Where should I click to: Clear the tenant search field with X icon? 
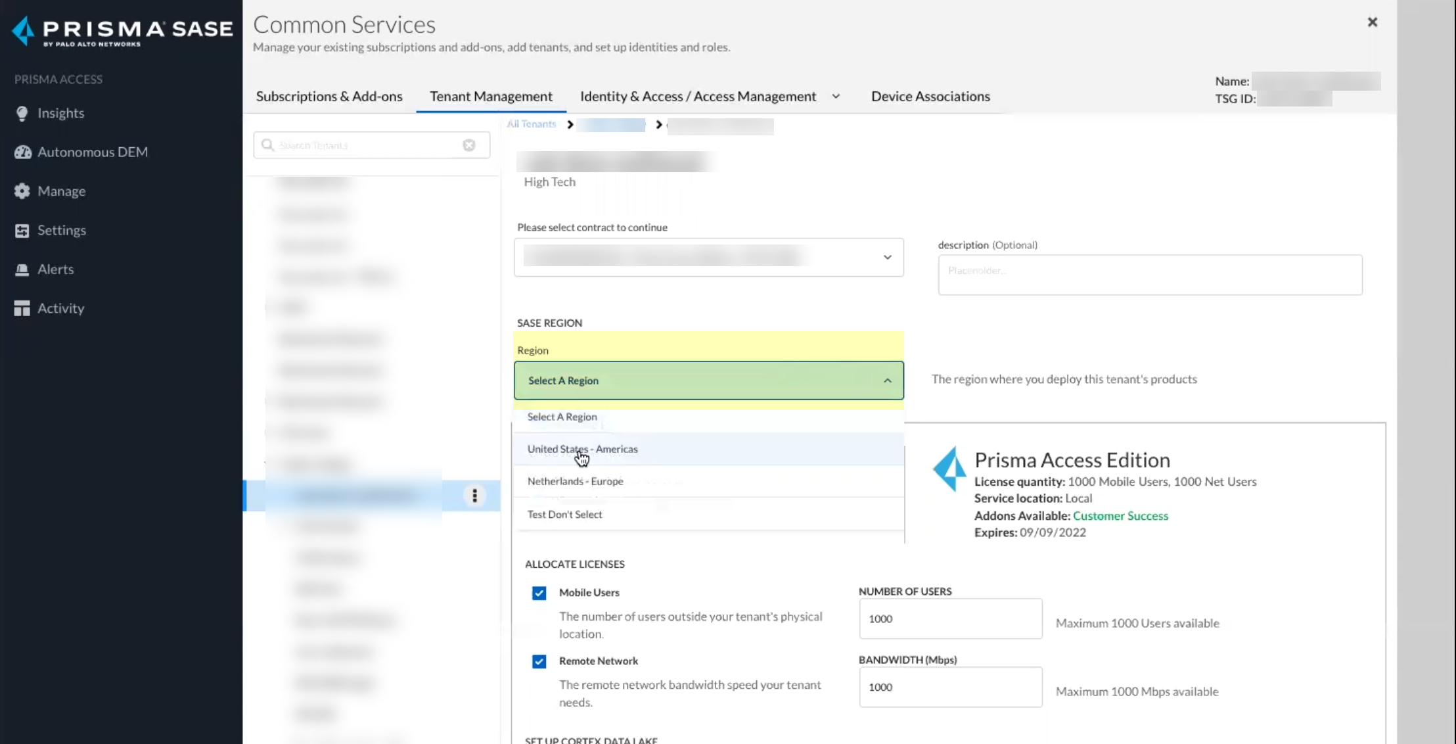(468, 145)
